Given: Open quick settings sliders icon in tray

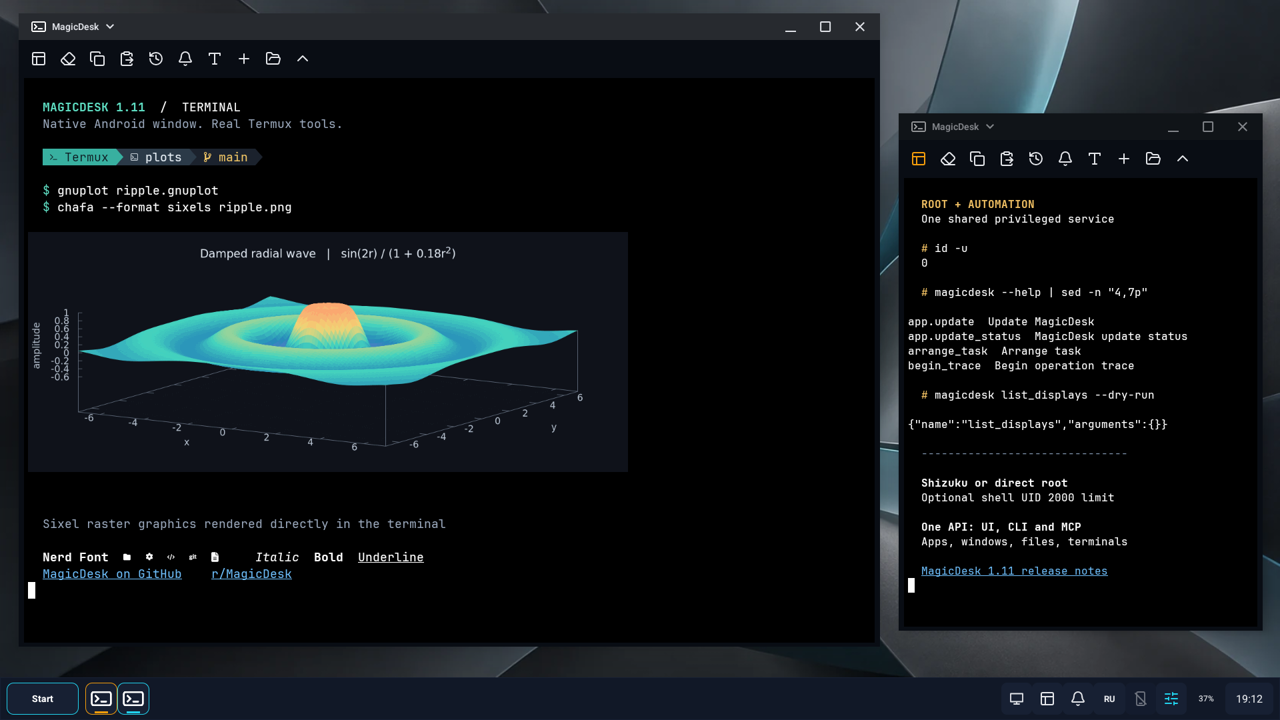Looking at the screenshot, I should (1171, 699).
